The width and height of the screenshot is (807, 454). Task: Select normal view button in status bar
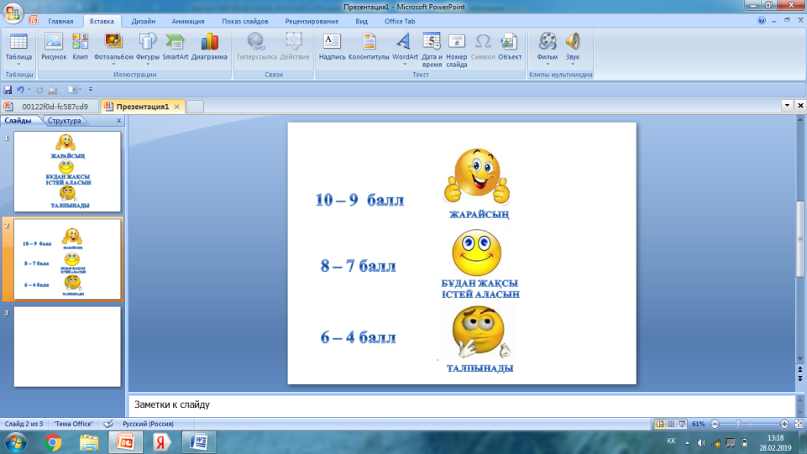(659, 424)
